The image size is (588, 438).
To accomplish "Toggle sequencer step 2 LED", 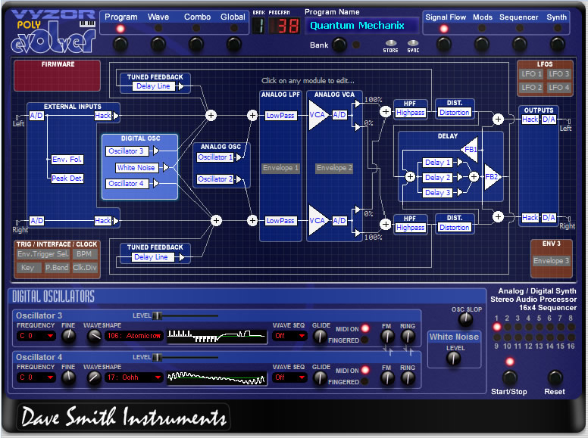I will pyautogui.click(x=508, y=327).
